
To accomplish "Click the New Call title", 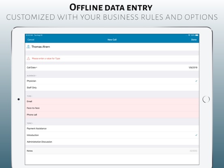I will (x=112, y=40).
